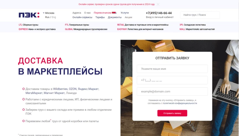The height and width of the screenshot is (136, 239).
Task: Click the example@domain.com email field
Action: [x=172, y=91]
